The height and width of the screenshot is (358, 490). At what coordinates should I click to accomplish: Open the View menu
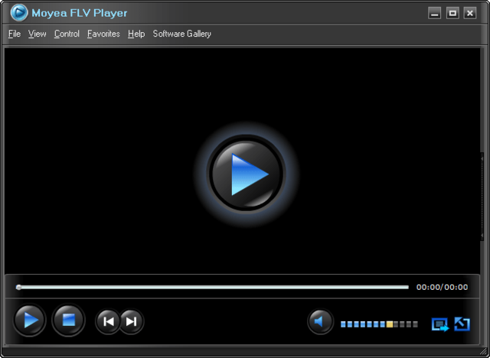[x=38, y=34]
